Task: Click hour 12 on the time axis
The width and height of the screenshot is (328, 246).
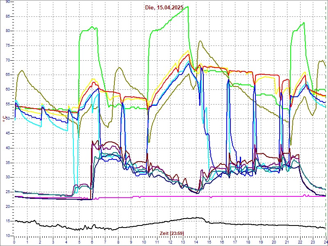Action: pyautogui.click(x=170, y=242)
